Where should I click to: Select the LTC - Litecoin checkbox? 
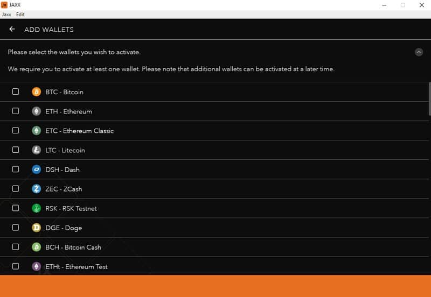16,150
